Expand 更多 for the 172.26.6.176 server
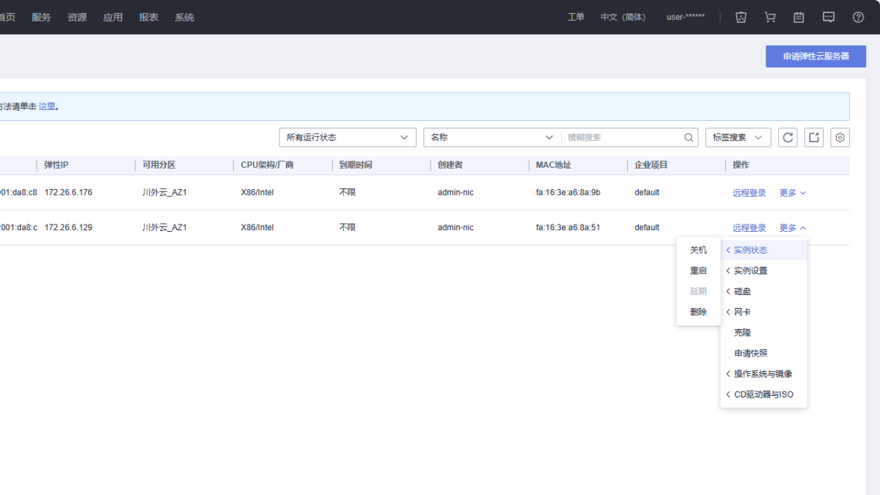Screen dimensions: 880x495 coord(792,193)
